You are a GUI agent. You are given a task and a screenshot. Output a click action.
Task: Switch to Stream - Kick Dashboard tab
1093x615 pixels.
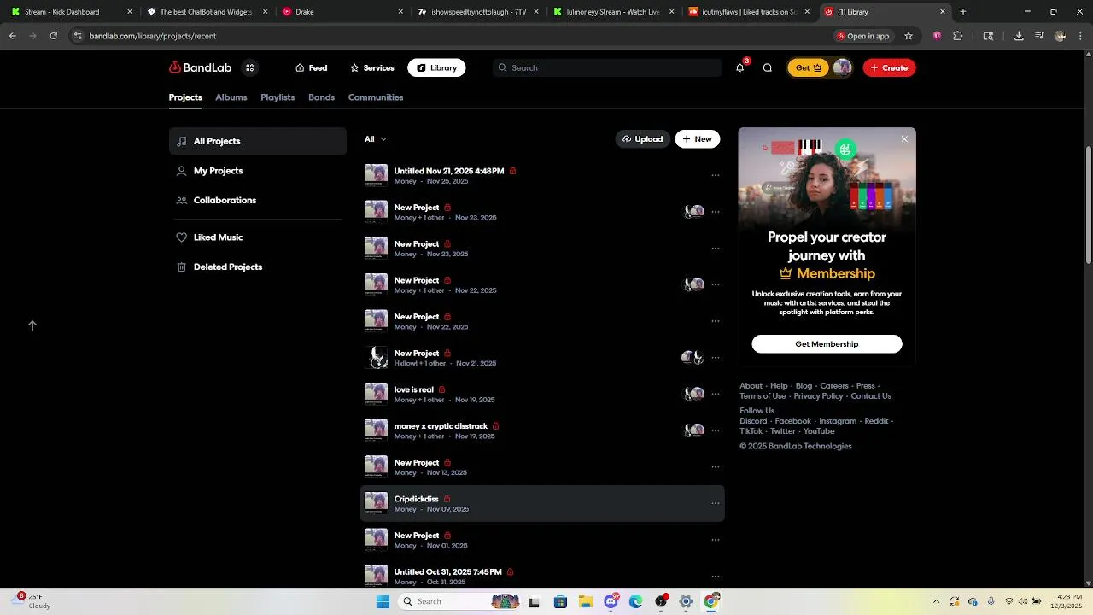click(x=72, y=12)
